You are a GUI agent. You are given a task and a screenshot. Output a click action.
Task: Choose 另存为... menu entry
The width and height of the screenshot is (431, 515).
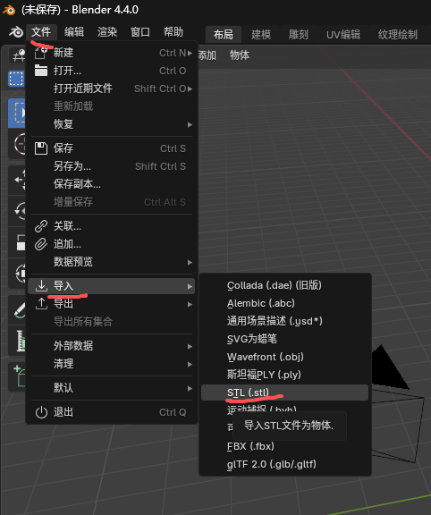pyautogui.click(x=112, y=166)
